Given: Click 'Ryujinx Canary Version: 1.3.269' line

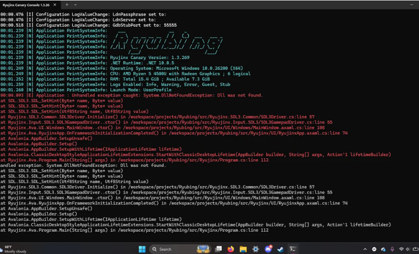Looking at the screenshot, I should pyautogui.click(x=95, y=58).
